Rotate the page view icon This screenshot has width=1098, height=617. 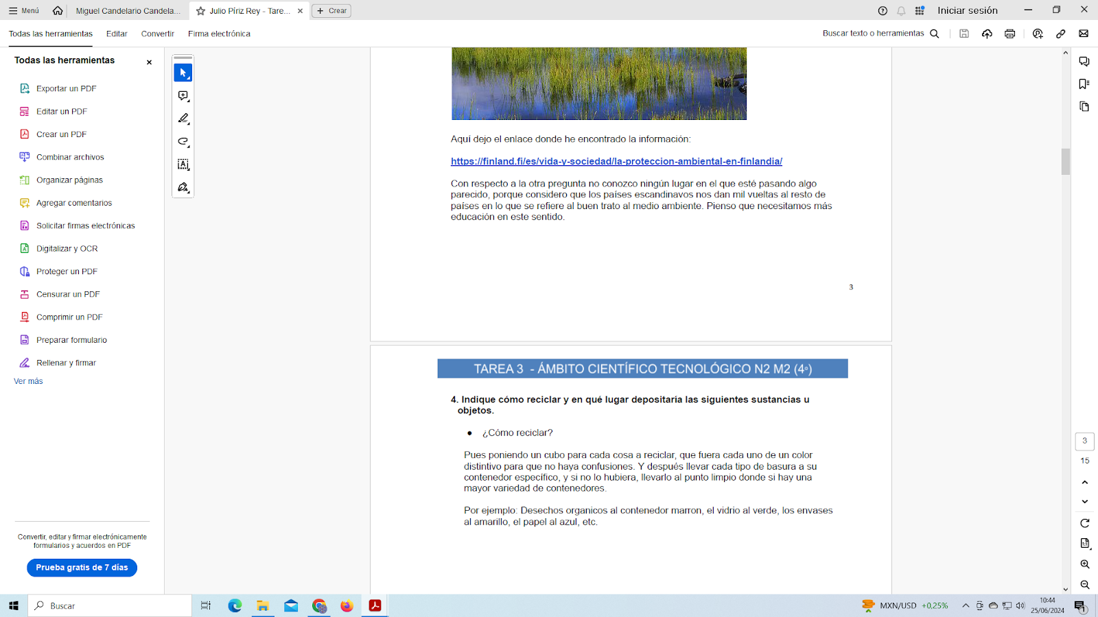pyautogui.click(x=1085, y=523)
